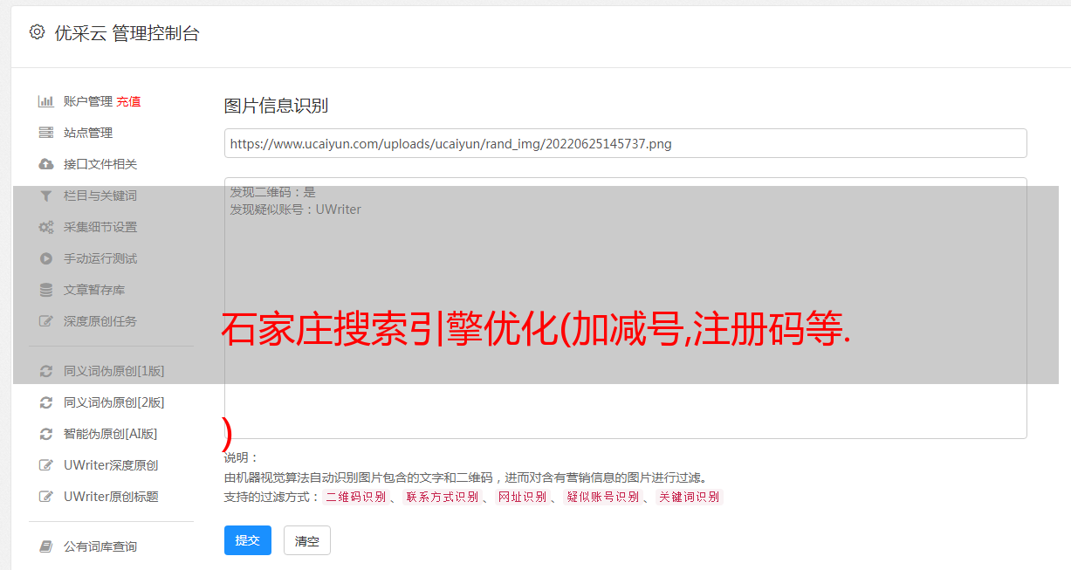Click the red 充值 recharge link
This screenshot has height=570, width=1071.
(x=128, y=101)
